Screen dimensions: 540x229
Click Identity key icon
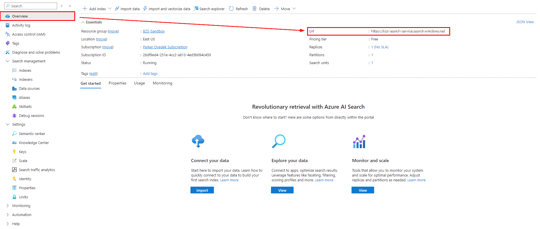(x=14, y=179)
